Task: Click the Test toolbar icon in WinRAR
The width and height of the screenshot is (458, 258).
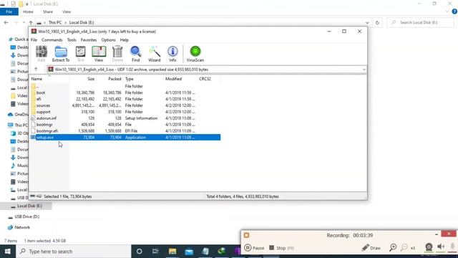Action: [x=80, y=54]
